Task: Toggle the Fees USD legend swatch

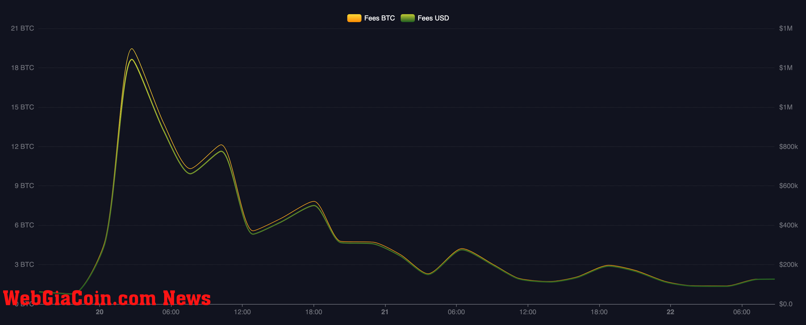Action: [408, 18]
